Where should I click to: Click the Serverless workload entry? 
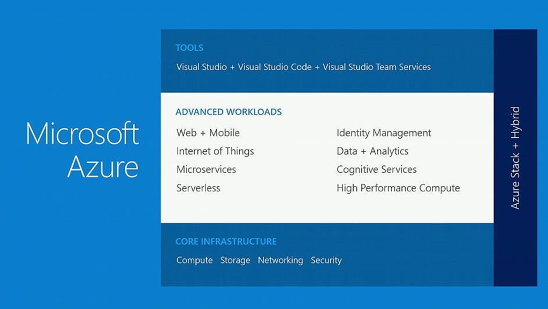(x=198, y=188)
